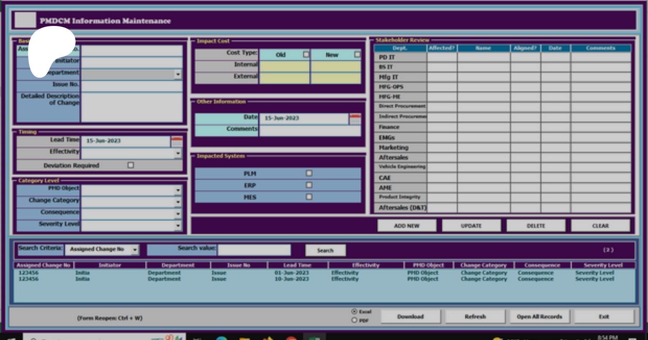Click the DELETE button
648x340 pixels.
pos(536,226)
